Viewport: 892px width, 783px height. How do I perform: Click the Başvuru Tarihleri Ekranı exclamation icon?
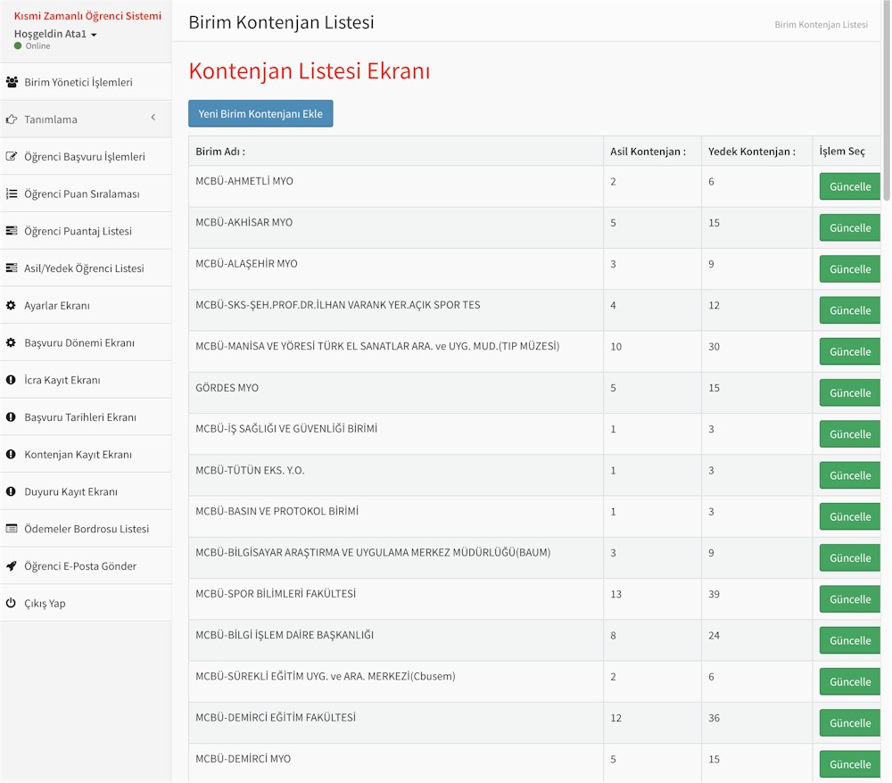click(11, 416)
